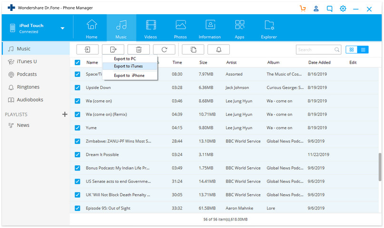Uncheck the Dream It Possible checkbox
The height and width of the screenshot is (228, 384).
coord(78,155)
